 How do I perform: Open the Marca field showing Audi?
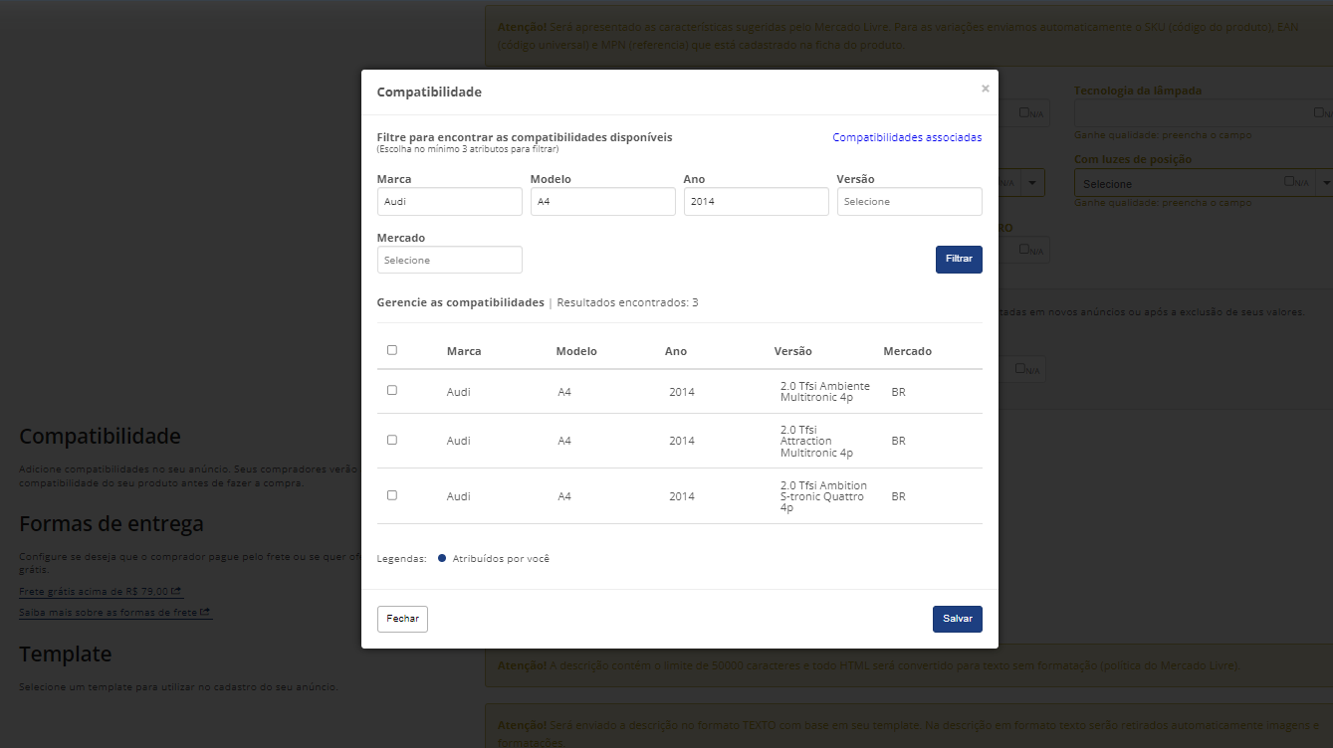click(450, 202)
